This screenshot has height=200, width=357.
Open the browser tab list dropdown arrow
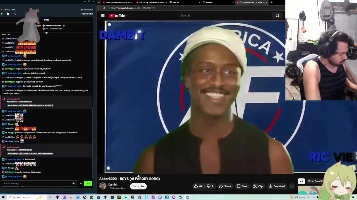[98, 2]
